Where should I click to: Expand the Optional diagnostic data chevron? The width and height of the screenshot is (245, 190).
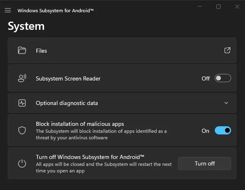coord(226,103)
